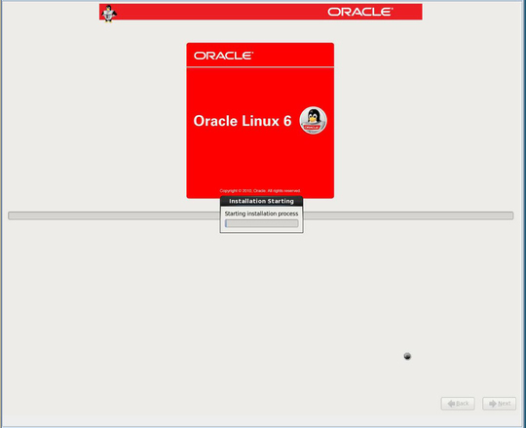The height and width of the screenshot is (428, 526).
Task: Click the penguin badge beside Oracle Linux 6
Action: point(313,120)
